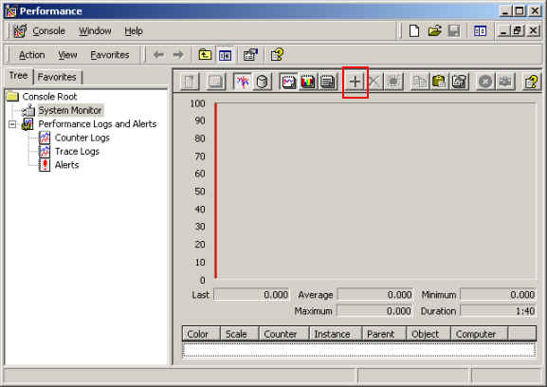
Task: Select System Monitor tree node
Action: pos(70,110)
